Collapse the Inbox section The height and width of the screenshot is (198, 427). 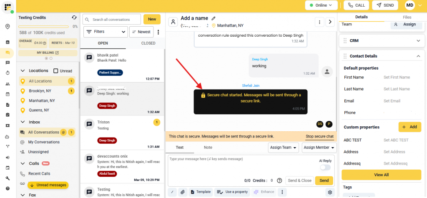[x=23, y=122]
